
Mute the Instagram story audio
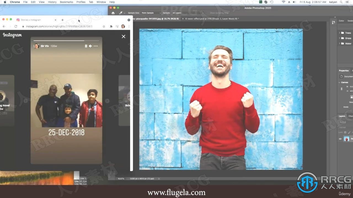pyautogui.click(x=90, y=46)
